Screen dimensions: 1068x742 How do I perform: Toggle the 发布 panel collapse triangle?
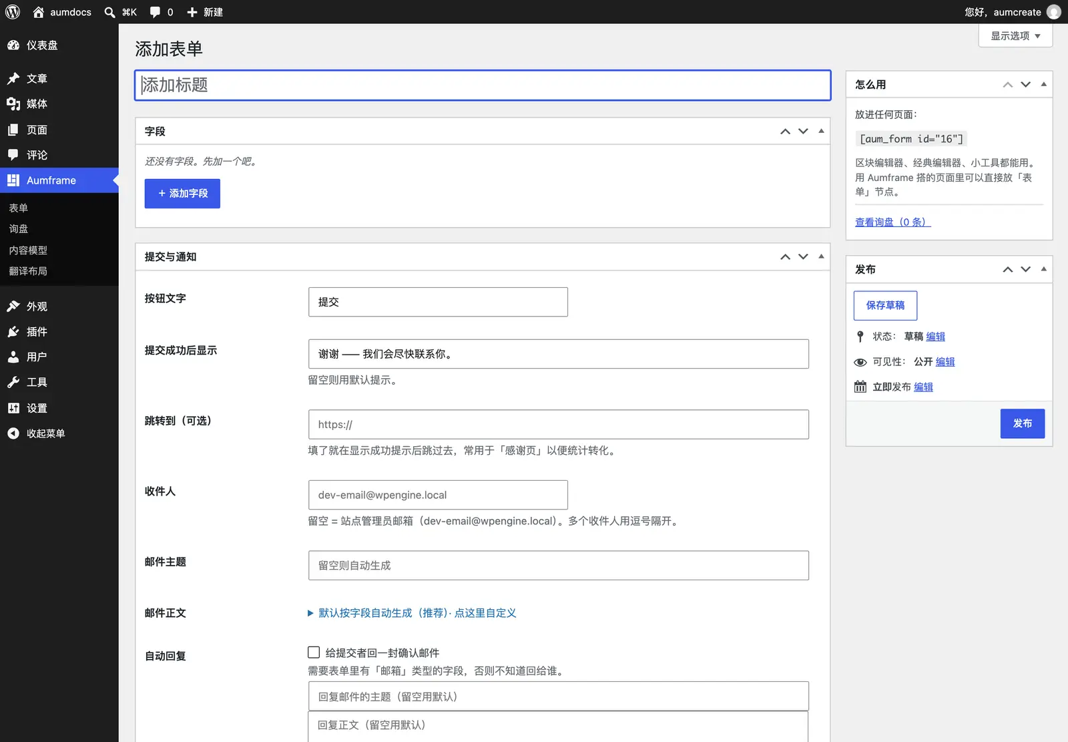[x=1043, y=269]
